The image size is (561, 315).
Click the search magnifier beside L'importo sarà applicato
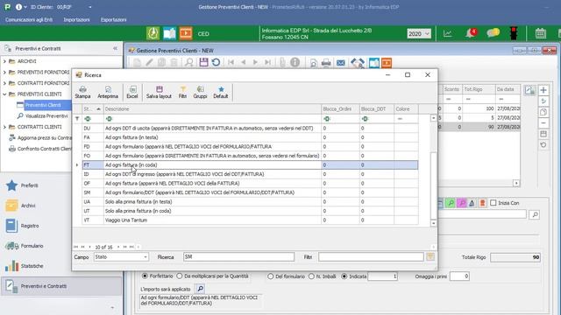pyautogui.click(x=201, y=289)
